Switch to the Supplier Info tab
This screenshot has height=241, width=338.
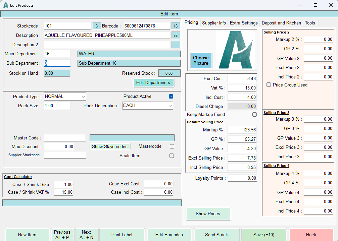tap(214, 23)
